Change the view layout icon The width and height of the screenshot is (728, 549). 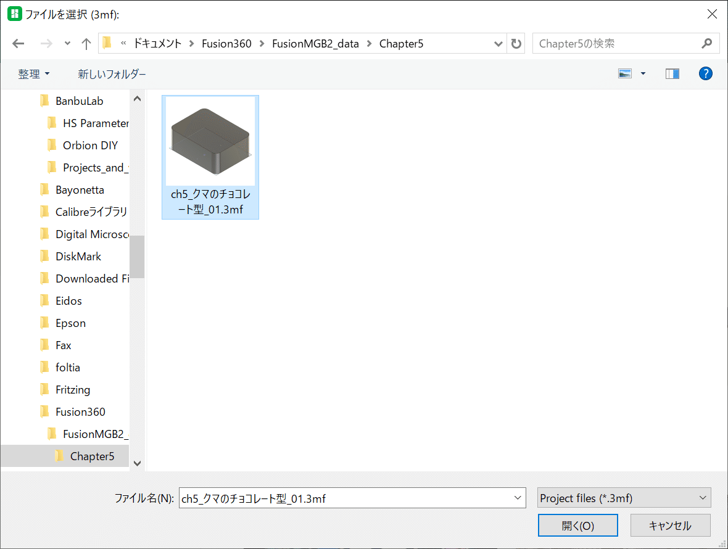[x=625, y=74]
